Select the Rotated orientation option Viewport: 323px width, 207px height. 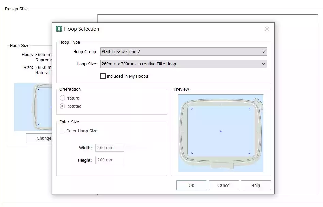tap(62, 106)
